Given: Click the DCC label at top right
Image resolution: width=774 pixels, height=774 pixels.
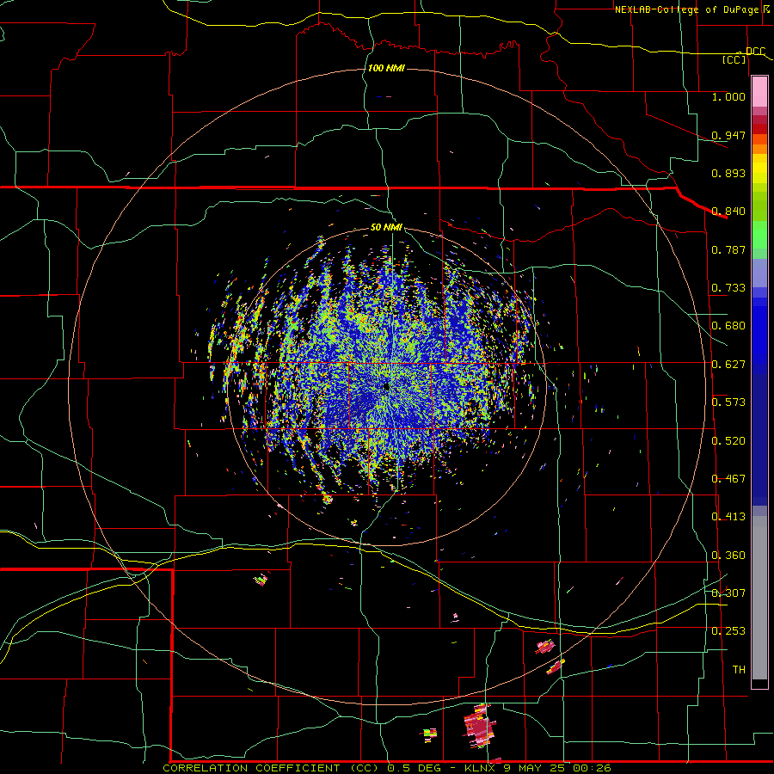Looking at the screenshot, I should point(755,52).
